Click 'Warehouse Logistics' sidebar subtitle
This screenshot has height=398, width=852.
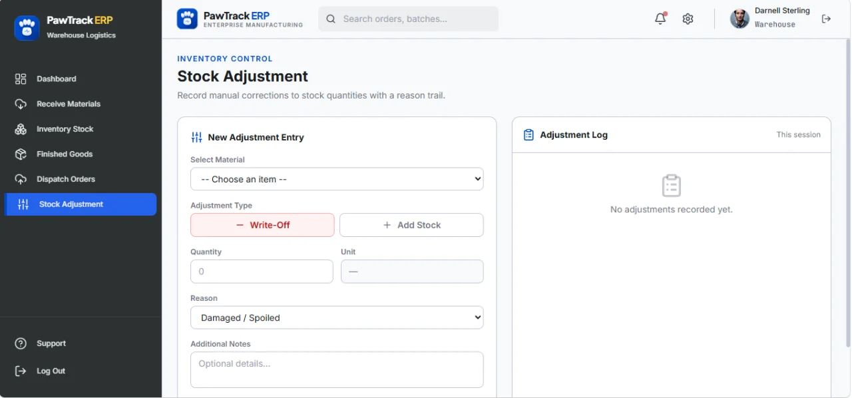(81, 35)
